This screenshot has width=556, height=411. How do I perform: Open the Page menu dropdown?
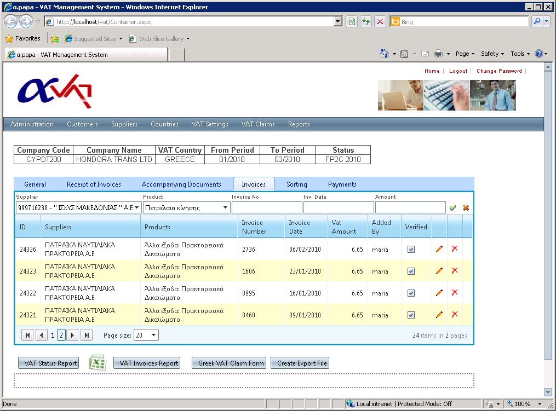(x=465, y=54)
